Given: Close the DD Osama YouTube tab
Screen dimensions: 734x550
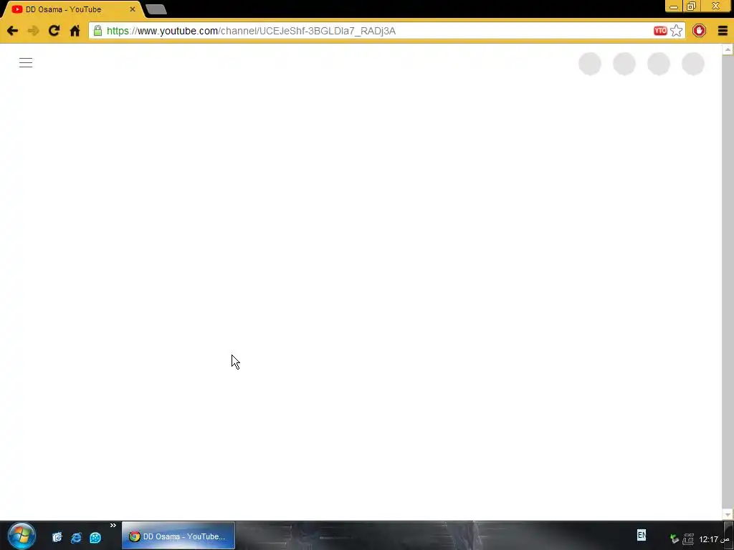Looking at the screenshot, I should click(133, 9).
